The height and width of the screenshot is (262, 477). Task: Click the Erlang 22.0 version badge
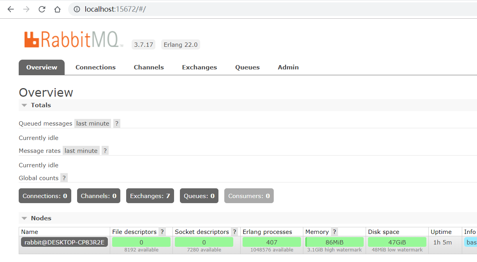coord(180,45)
